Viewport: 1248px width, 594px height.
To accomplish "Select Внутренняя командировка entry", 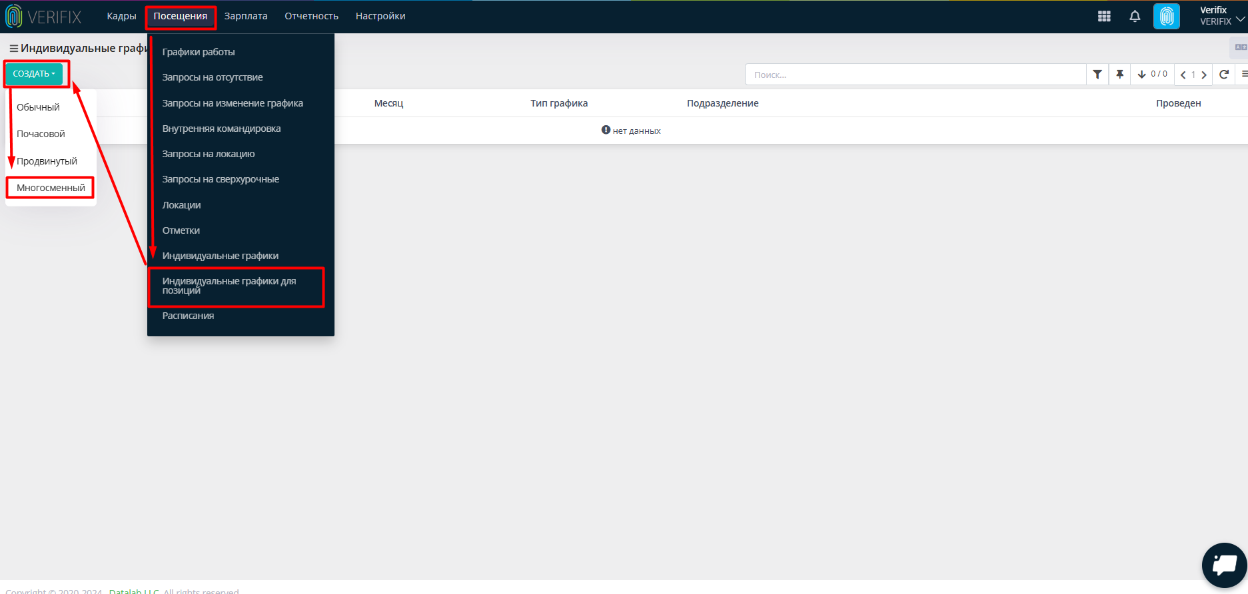I will pos(221,129).
